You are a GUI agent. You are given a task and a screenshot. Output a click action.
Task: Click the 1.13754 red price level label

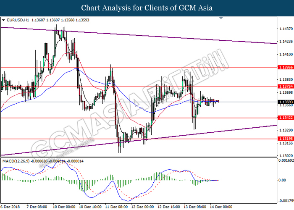[x=286, y=87]
